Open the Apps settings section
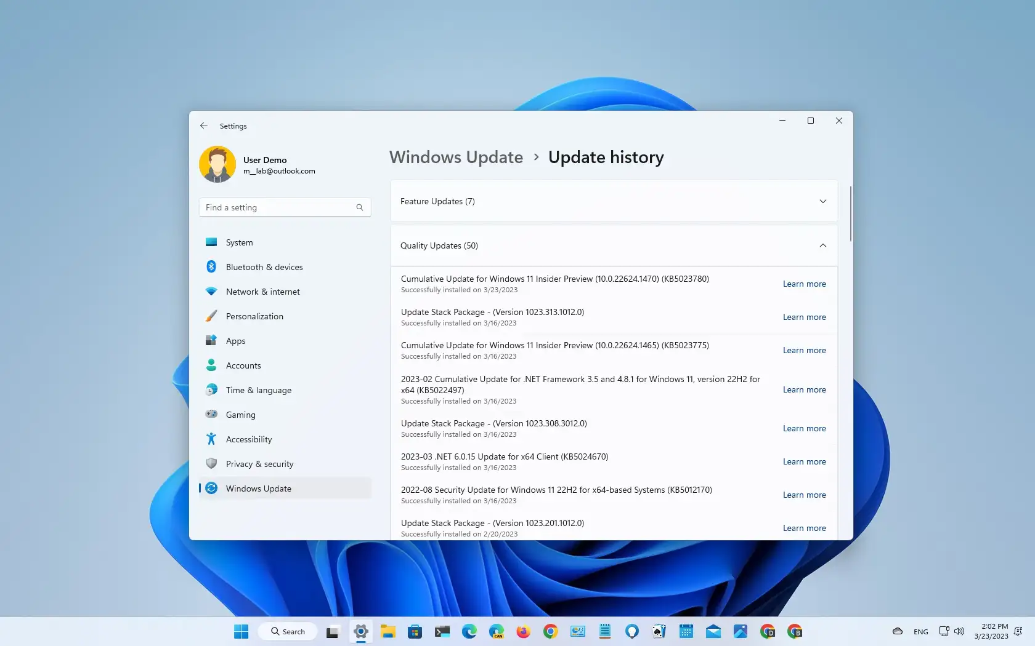This screenshot has width=1035, height=646. 285,341
